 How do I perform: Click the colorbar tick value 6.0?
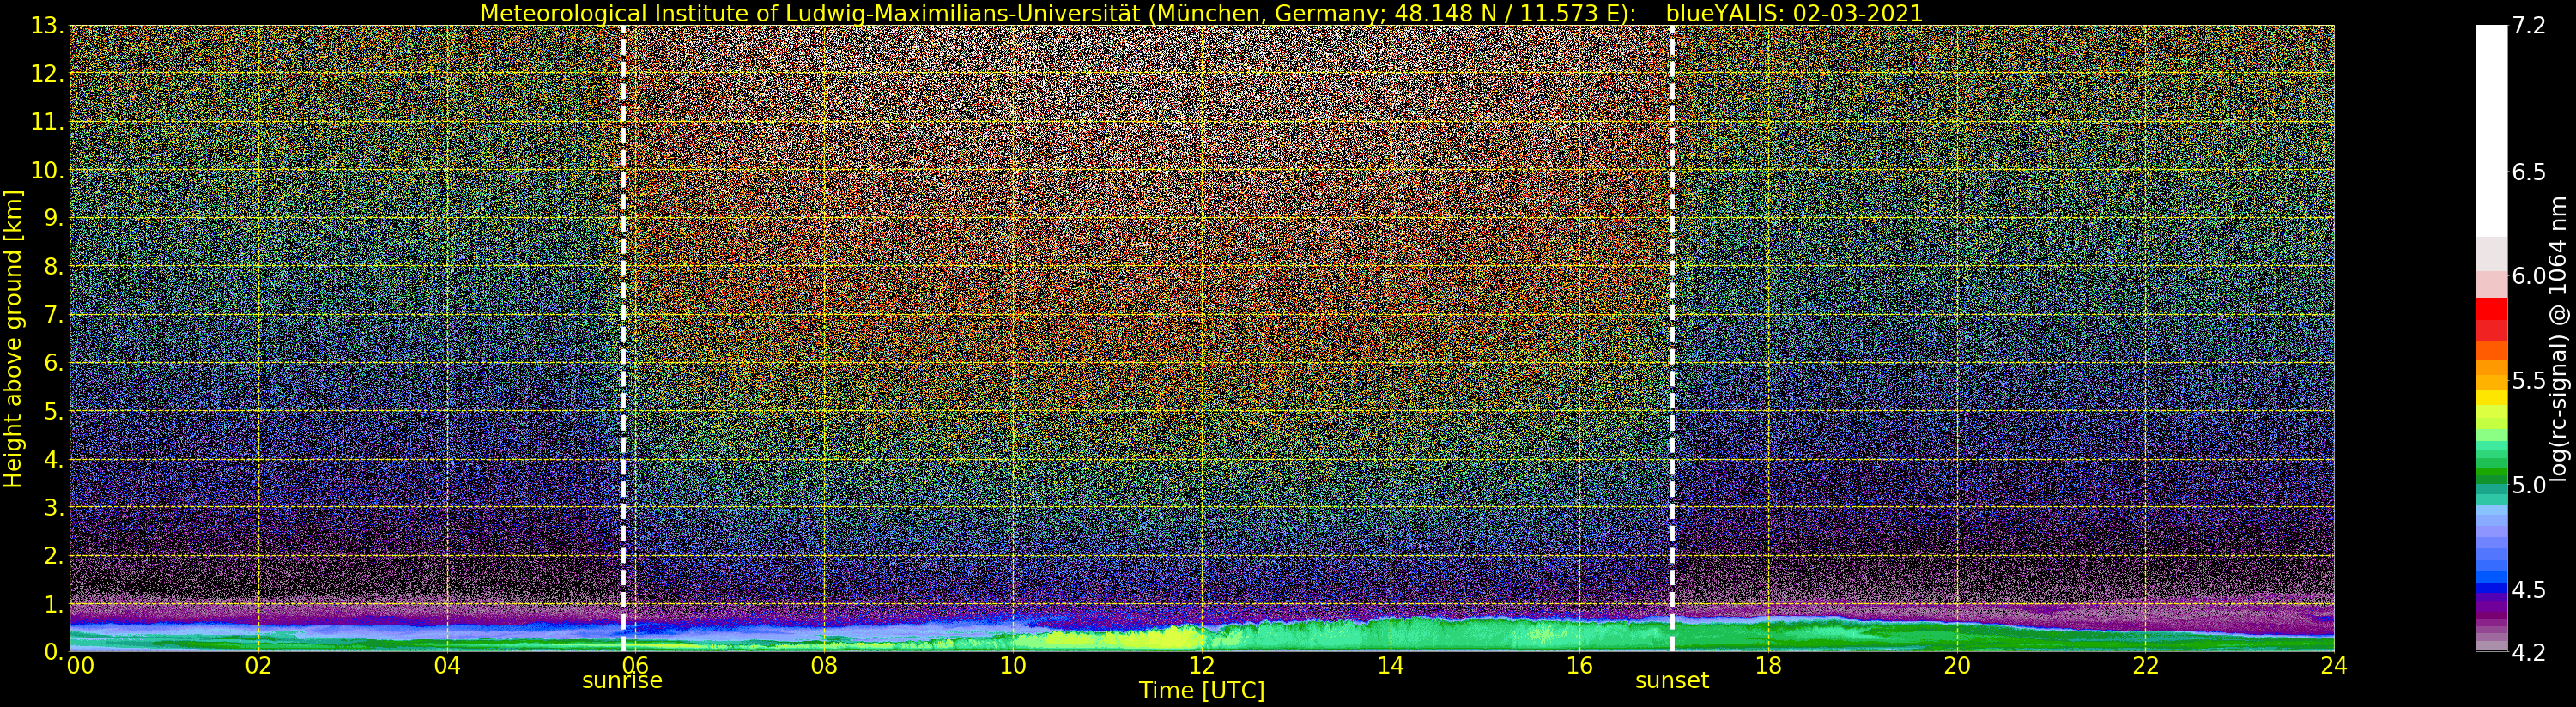(x=2529, y=276)
